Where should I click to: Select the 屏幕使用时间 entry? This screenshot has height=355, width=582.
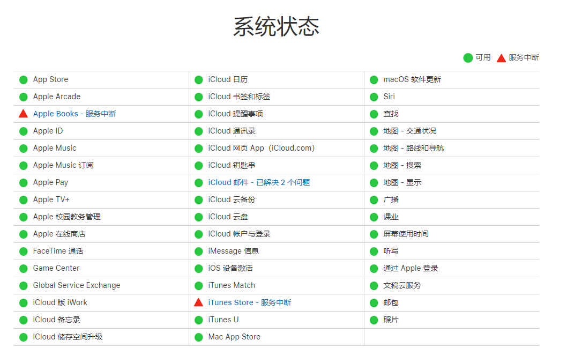[x=399, y=234]
